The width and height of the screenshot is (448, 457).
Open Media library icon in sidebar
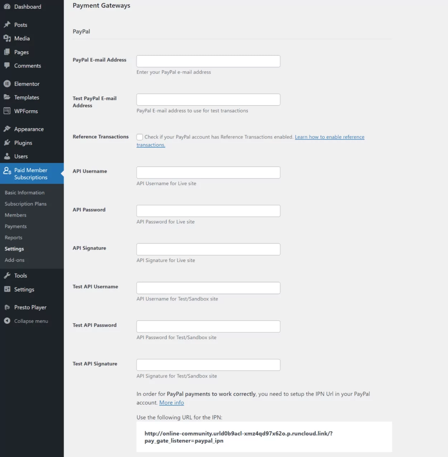7,38
